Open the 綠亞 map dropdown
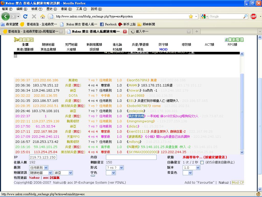 pyautogui.click(x=63, y=173)
